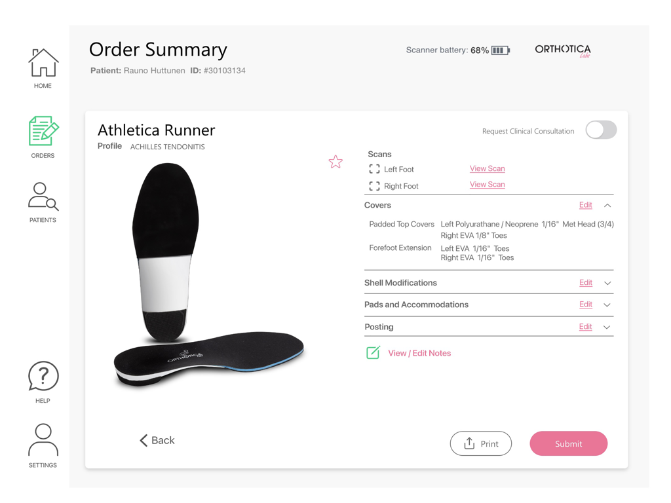671x503 pixels.
Task: Open Help from the sidebar
Action: point(42,379)
